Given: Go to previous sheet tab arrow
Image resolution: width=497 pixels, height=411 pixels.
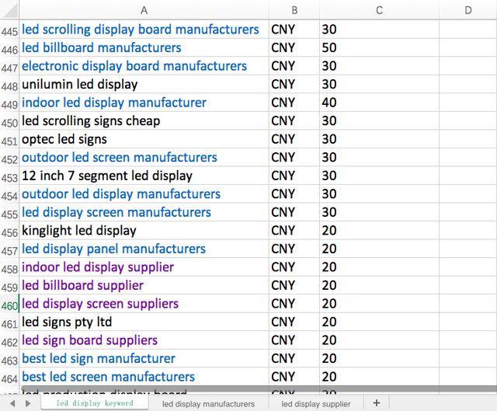Looking at the screenshot, I should point(12,403).
